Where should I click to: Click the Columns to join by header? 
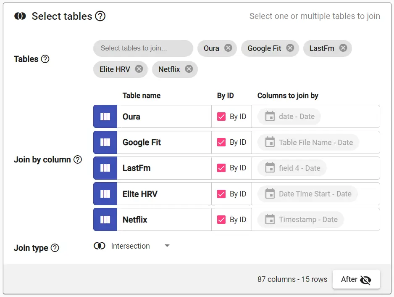pyautogui.click(x=288, y=95)
